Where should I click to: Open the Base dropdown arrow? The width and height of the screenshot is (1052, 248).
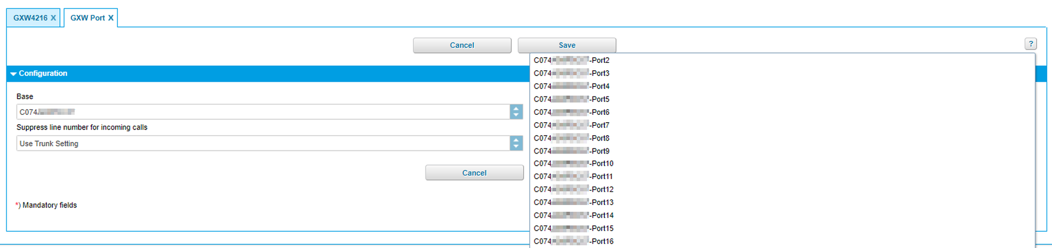(x=516, y=112)
